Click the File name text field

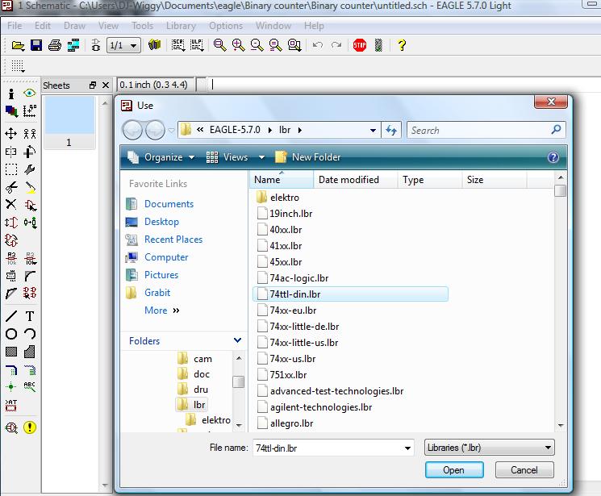coord(328,448)
